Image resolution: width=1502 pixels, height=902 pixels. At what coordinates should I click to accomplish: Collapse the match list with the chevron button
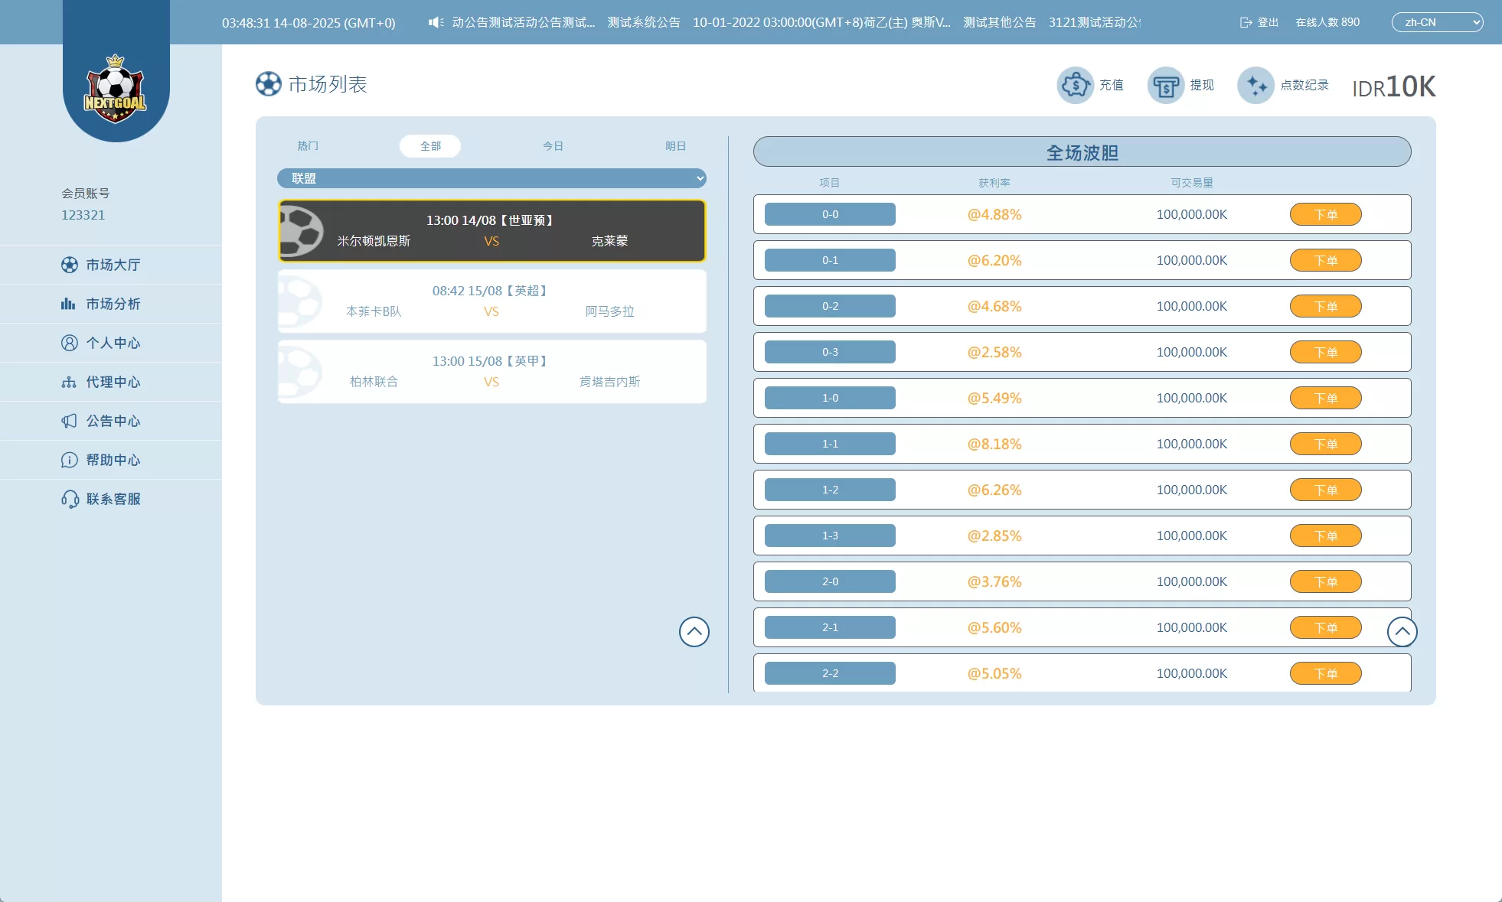694,632
